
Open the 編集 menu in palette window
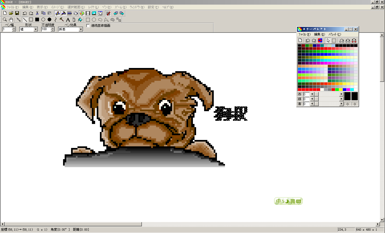pos(320,34)
